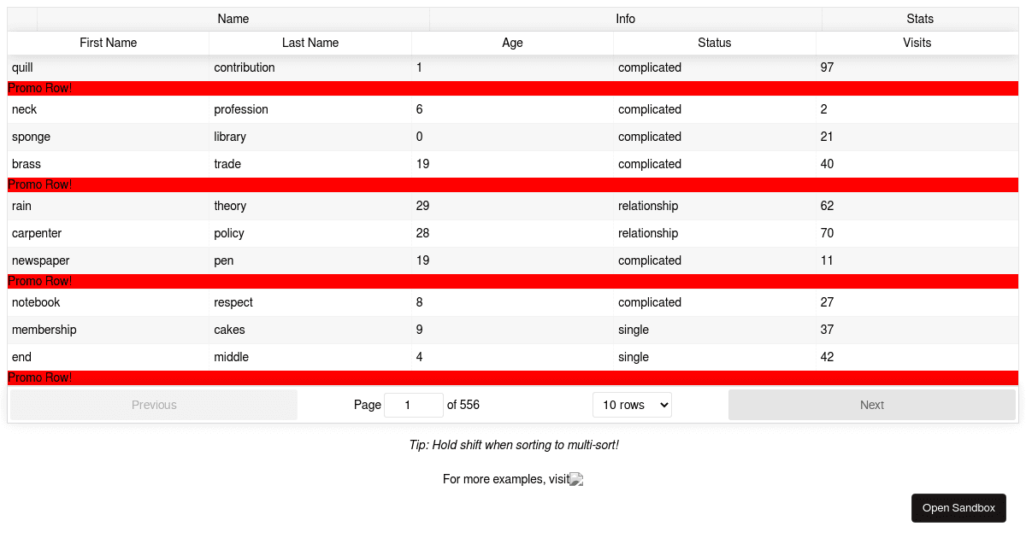Click the Stats group header

pos(919,18)
